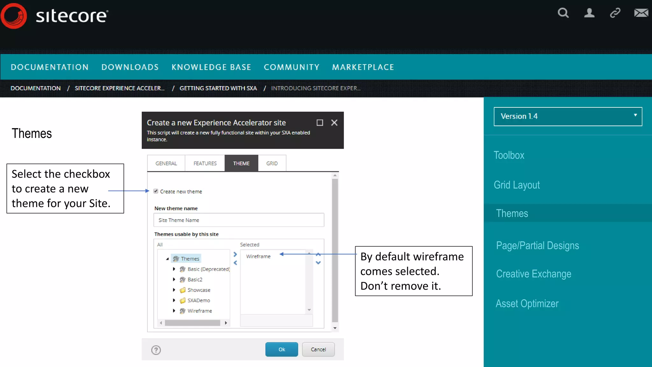Click the New theme name field
The height and width of the screenshot is (367, 652).
[239, 220]
